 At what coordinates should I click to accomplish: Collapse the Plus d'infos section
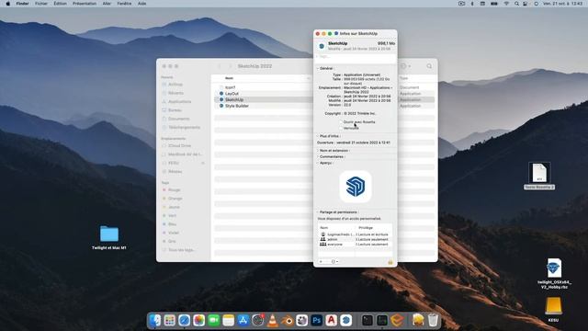318,136
